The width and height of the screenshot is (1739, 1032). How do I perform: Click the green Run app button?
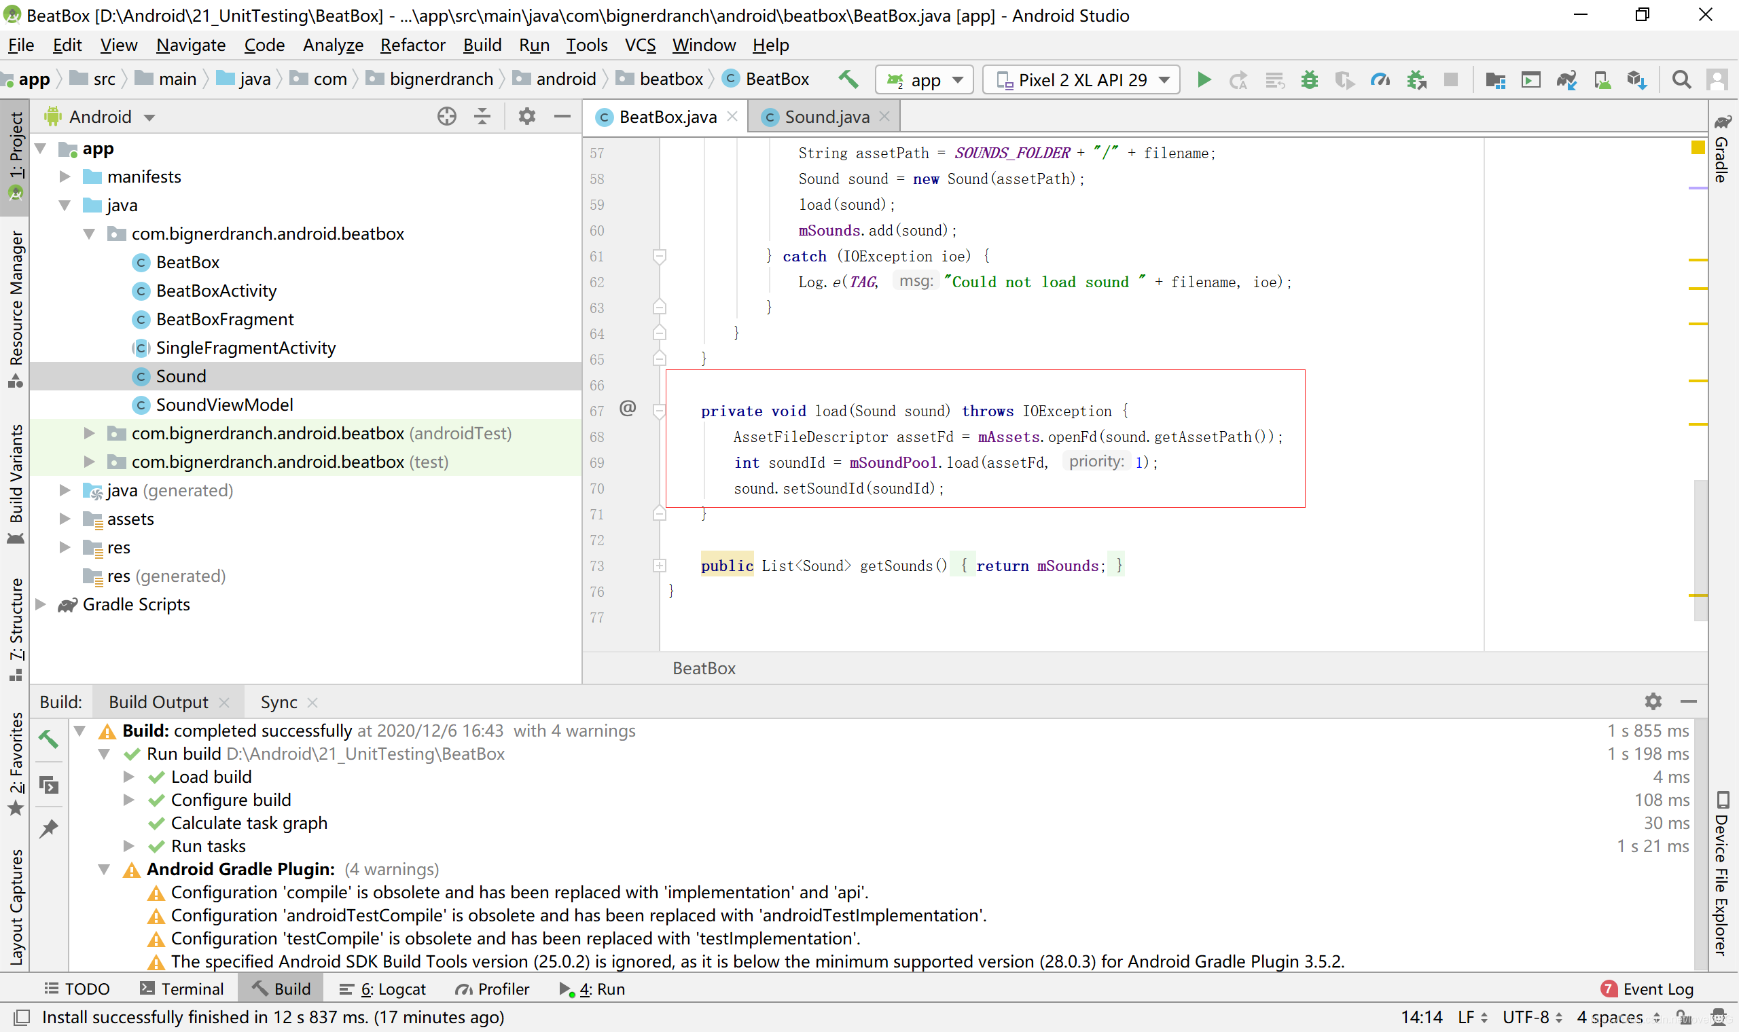point(1204,80)
